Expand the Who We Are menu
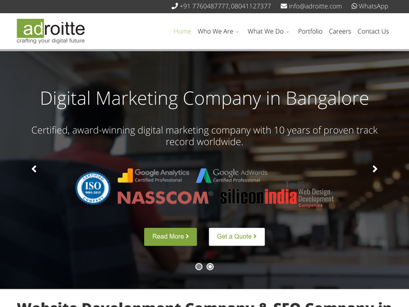 pyautogui.click(x=218, y=31)
